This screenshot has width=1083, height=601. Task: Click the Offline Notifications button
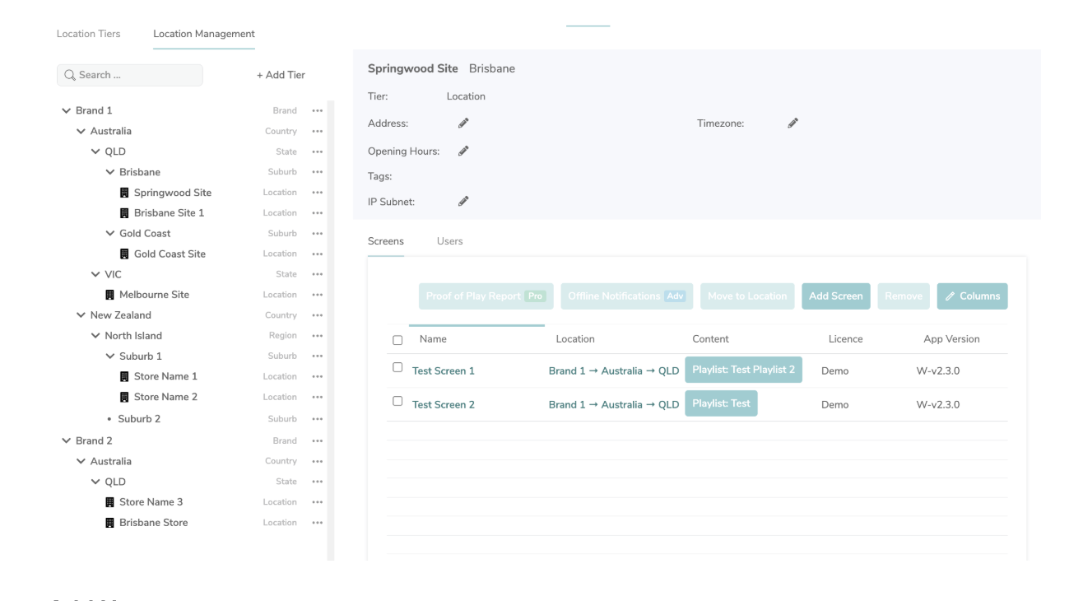tap(627, 296)
